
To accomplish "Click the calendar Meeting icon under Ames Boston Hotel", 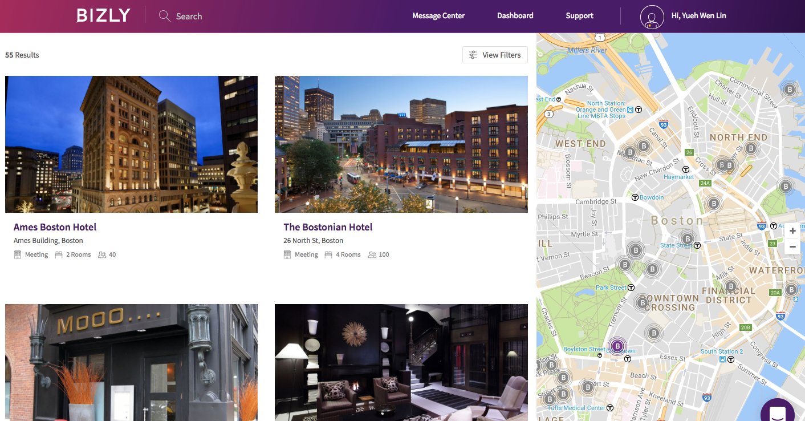I will [x=18, y=254].
